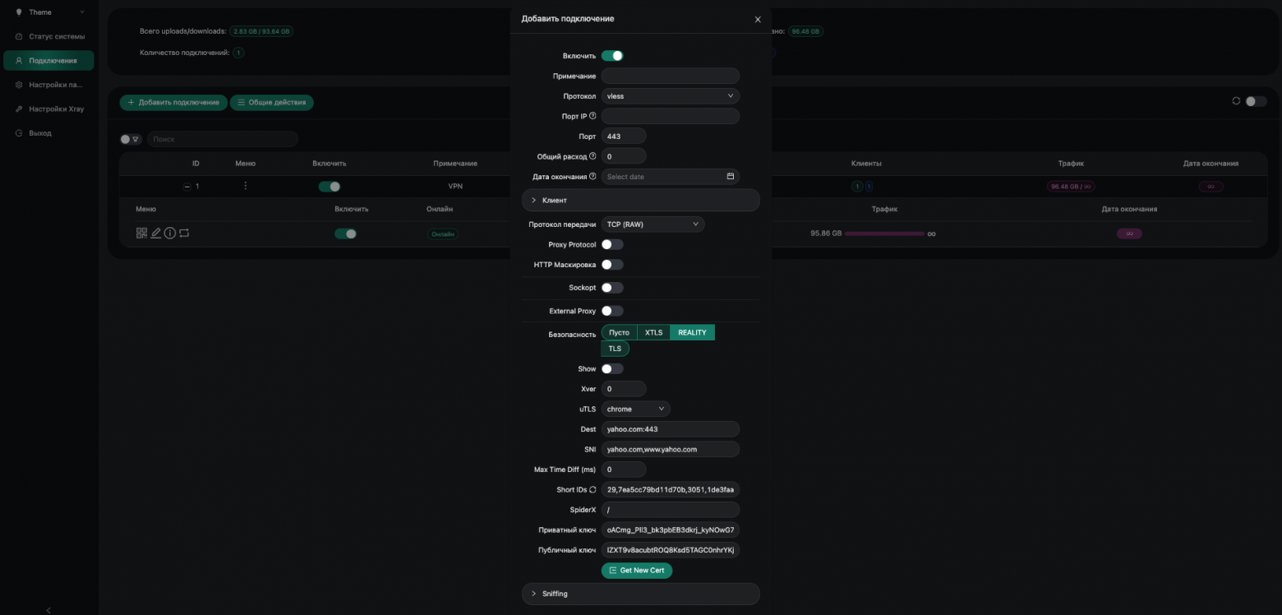
Task: Click the Примечание input field
Action: pyautogui.click(x=671, y=76)
